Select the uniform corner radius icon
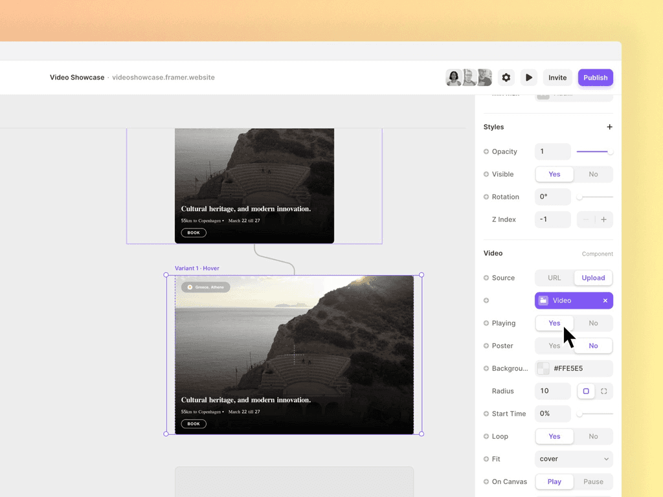Viewport: 663px width, 497px height. [x=587, y=391]
